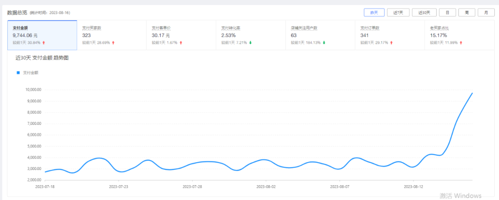499x200 pixels.
Task: Switch to 近30天 date range
Action: (x=424, y=12)
